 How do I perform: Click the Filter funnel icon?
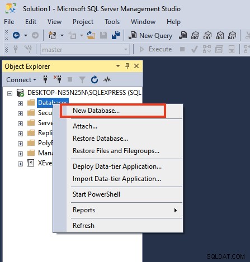click(82, 80)
